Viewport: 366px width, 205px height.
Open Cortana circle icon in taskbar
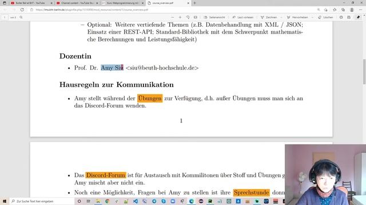pos(79,201)
